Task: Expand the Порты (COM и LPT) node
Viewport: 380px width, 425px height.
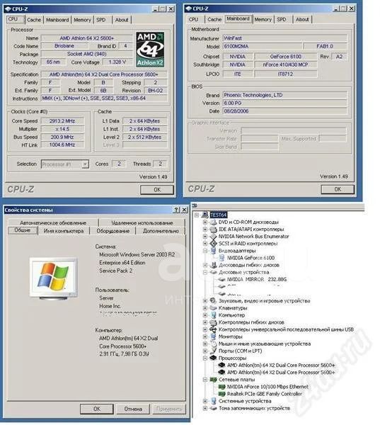Action: 205,351
